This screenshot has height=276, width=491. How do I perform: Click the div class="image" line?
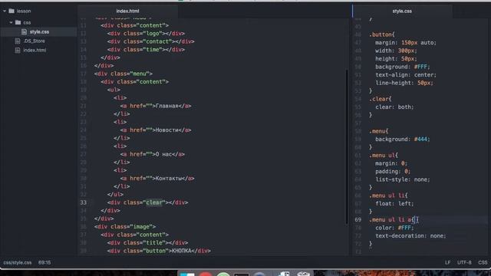125,227
